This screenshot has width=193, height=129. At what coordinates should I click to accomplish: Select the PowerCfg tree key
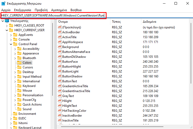click(x=29, y=100)
